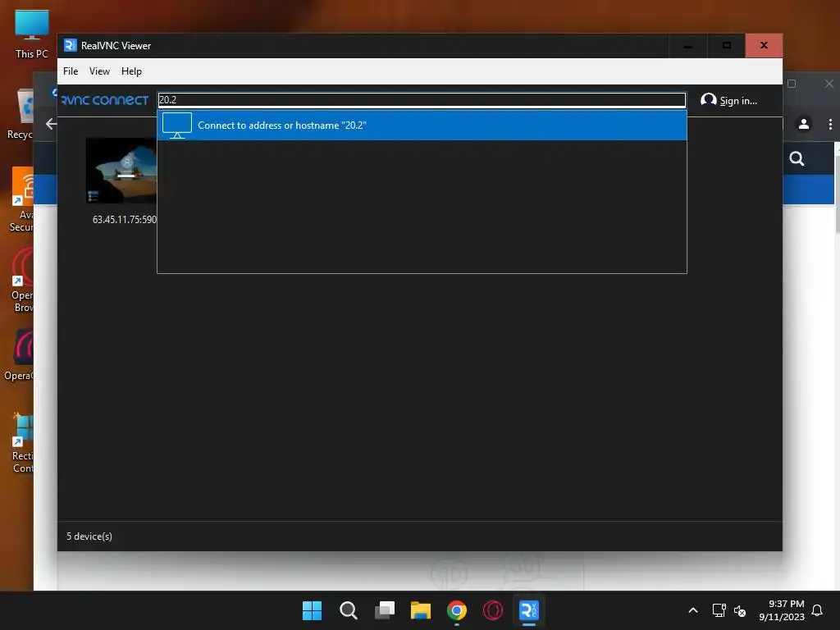
Task: Open Opera browser from the taskbar
Action: pyautogui.click(x=493, y=610)
